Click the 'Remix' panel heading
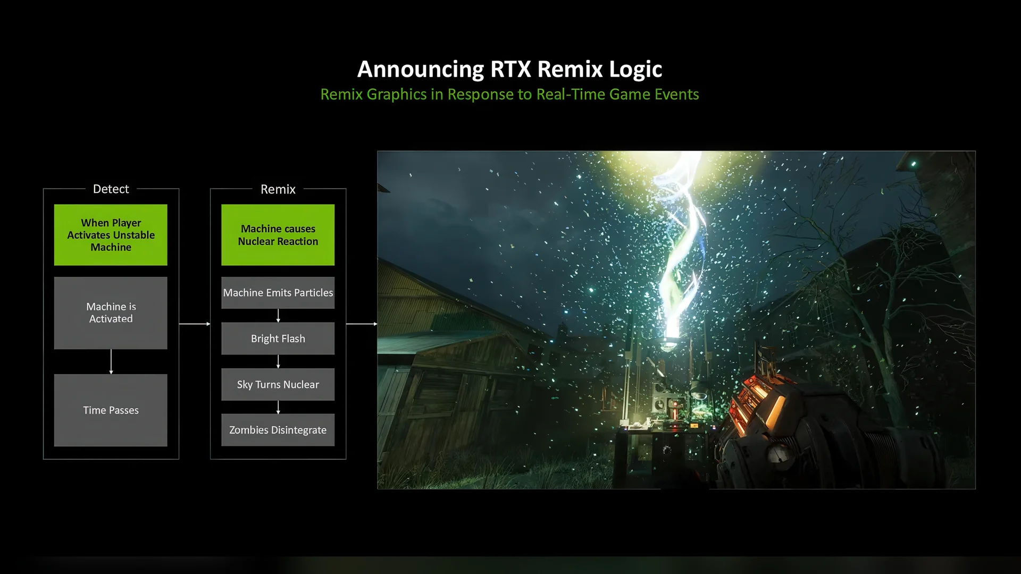The image size is (1021, 574). tap(278, 189)
